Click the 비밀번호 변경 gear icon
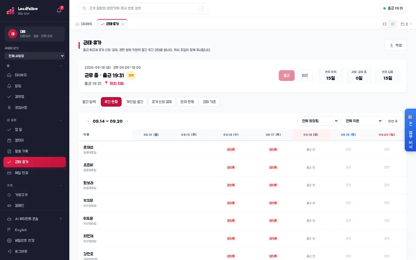The image size is (416, 260). (x=9, y=241)
